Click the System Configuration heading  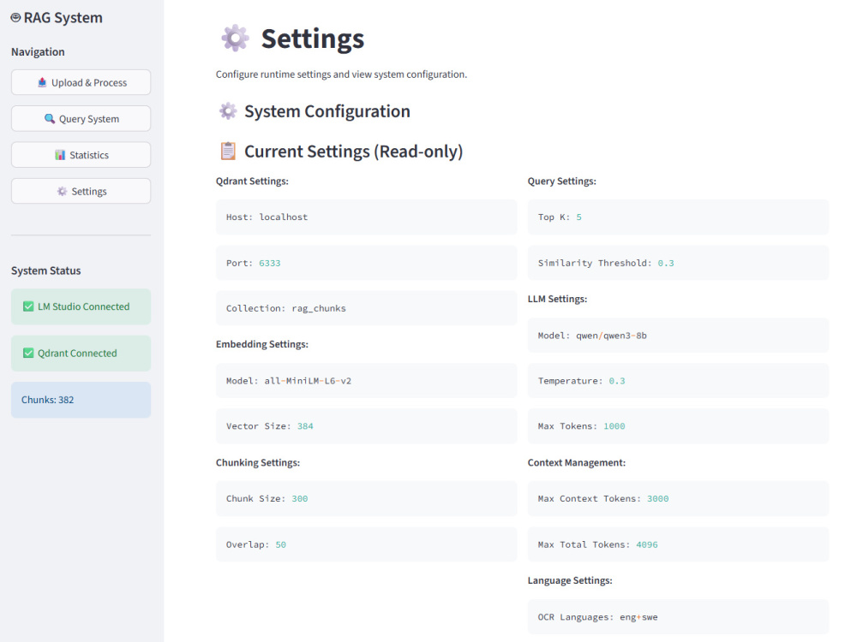tap(327, 111)
